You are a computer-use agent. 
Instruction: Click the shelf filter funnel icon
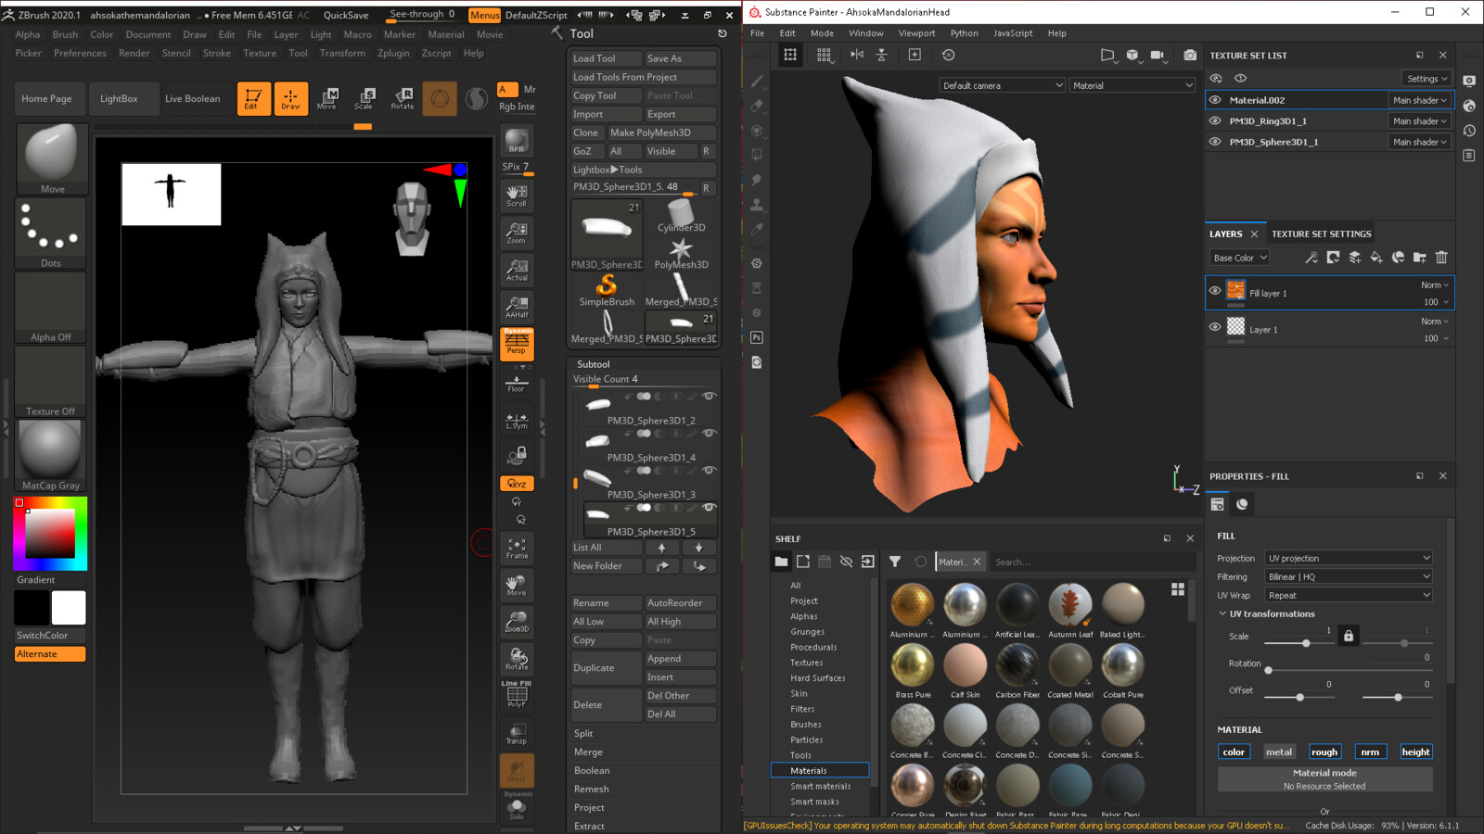(895, 562)
